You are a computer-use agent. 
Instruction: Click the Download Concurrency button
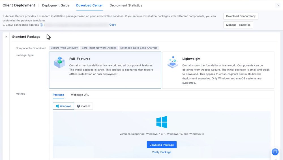click(x=241, y=16)
